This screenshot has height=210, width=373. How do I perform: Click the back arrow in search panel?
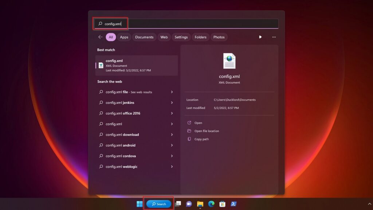(101, 37)
